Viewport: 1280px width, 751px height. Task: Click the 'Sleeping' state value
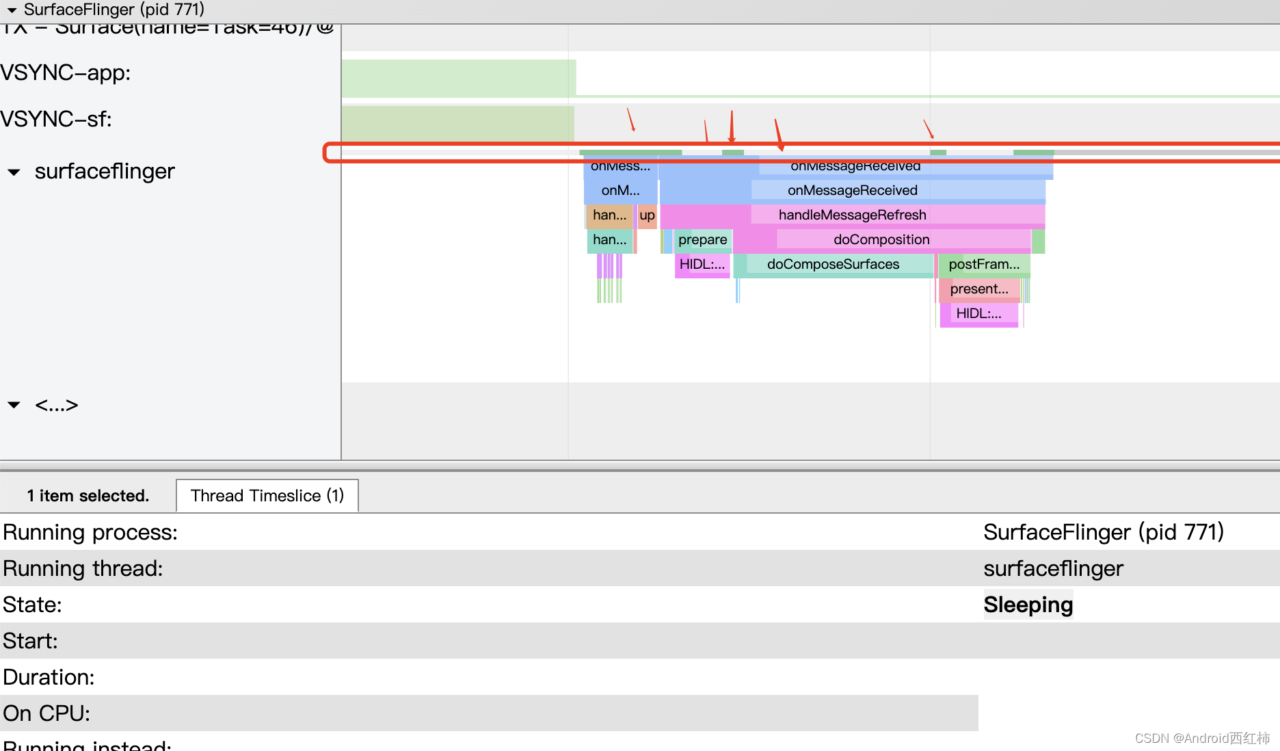tap(1028, 605)
